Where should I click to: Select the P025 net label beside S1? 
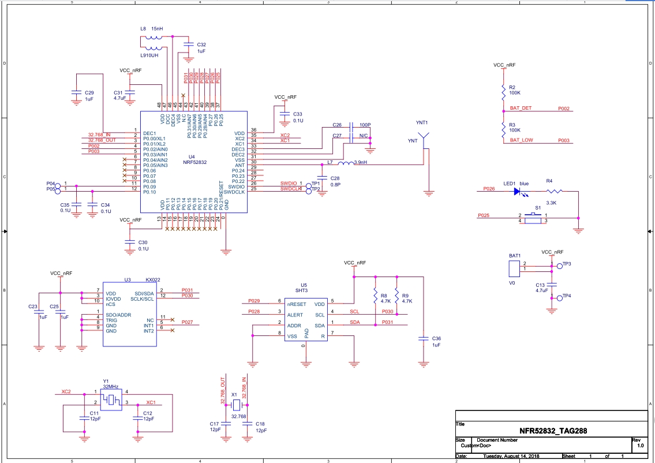click(484, 215)
